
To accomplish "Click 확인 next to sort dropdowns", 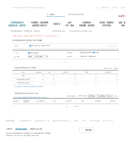I will point(116,96).
